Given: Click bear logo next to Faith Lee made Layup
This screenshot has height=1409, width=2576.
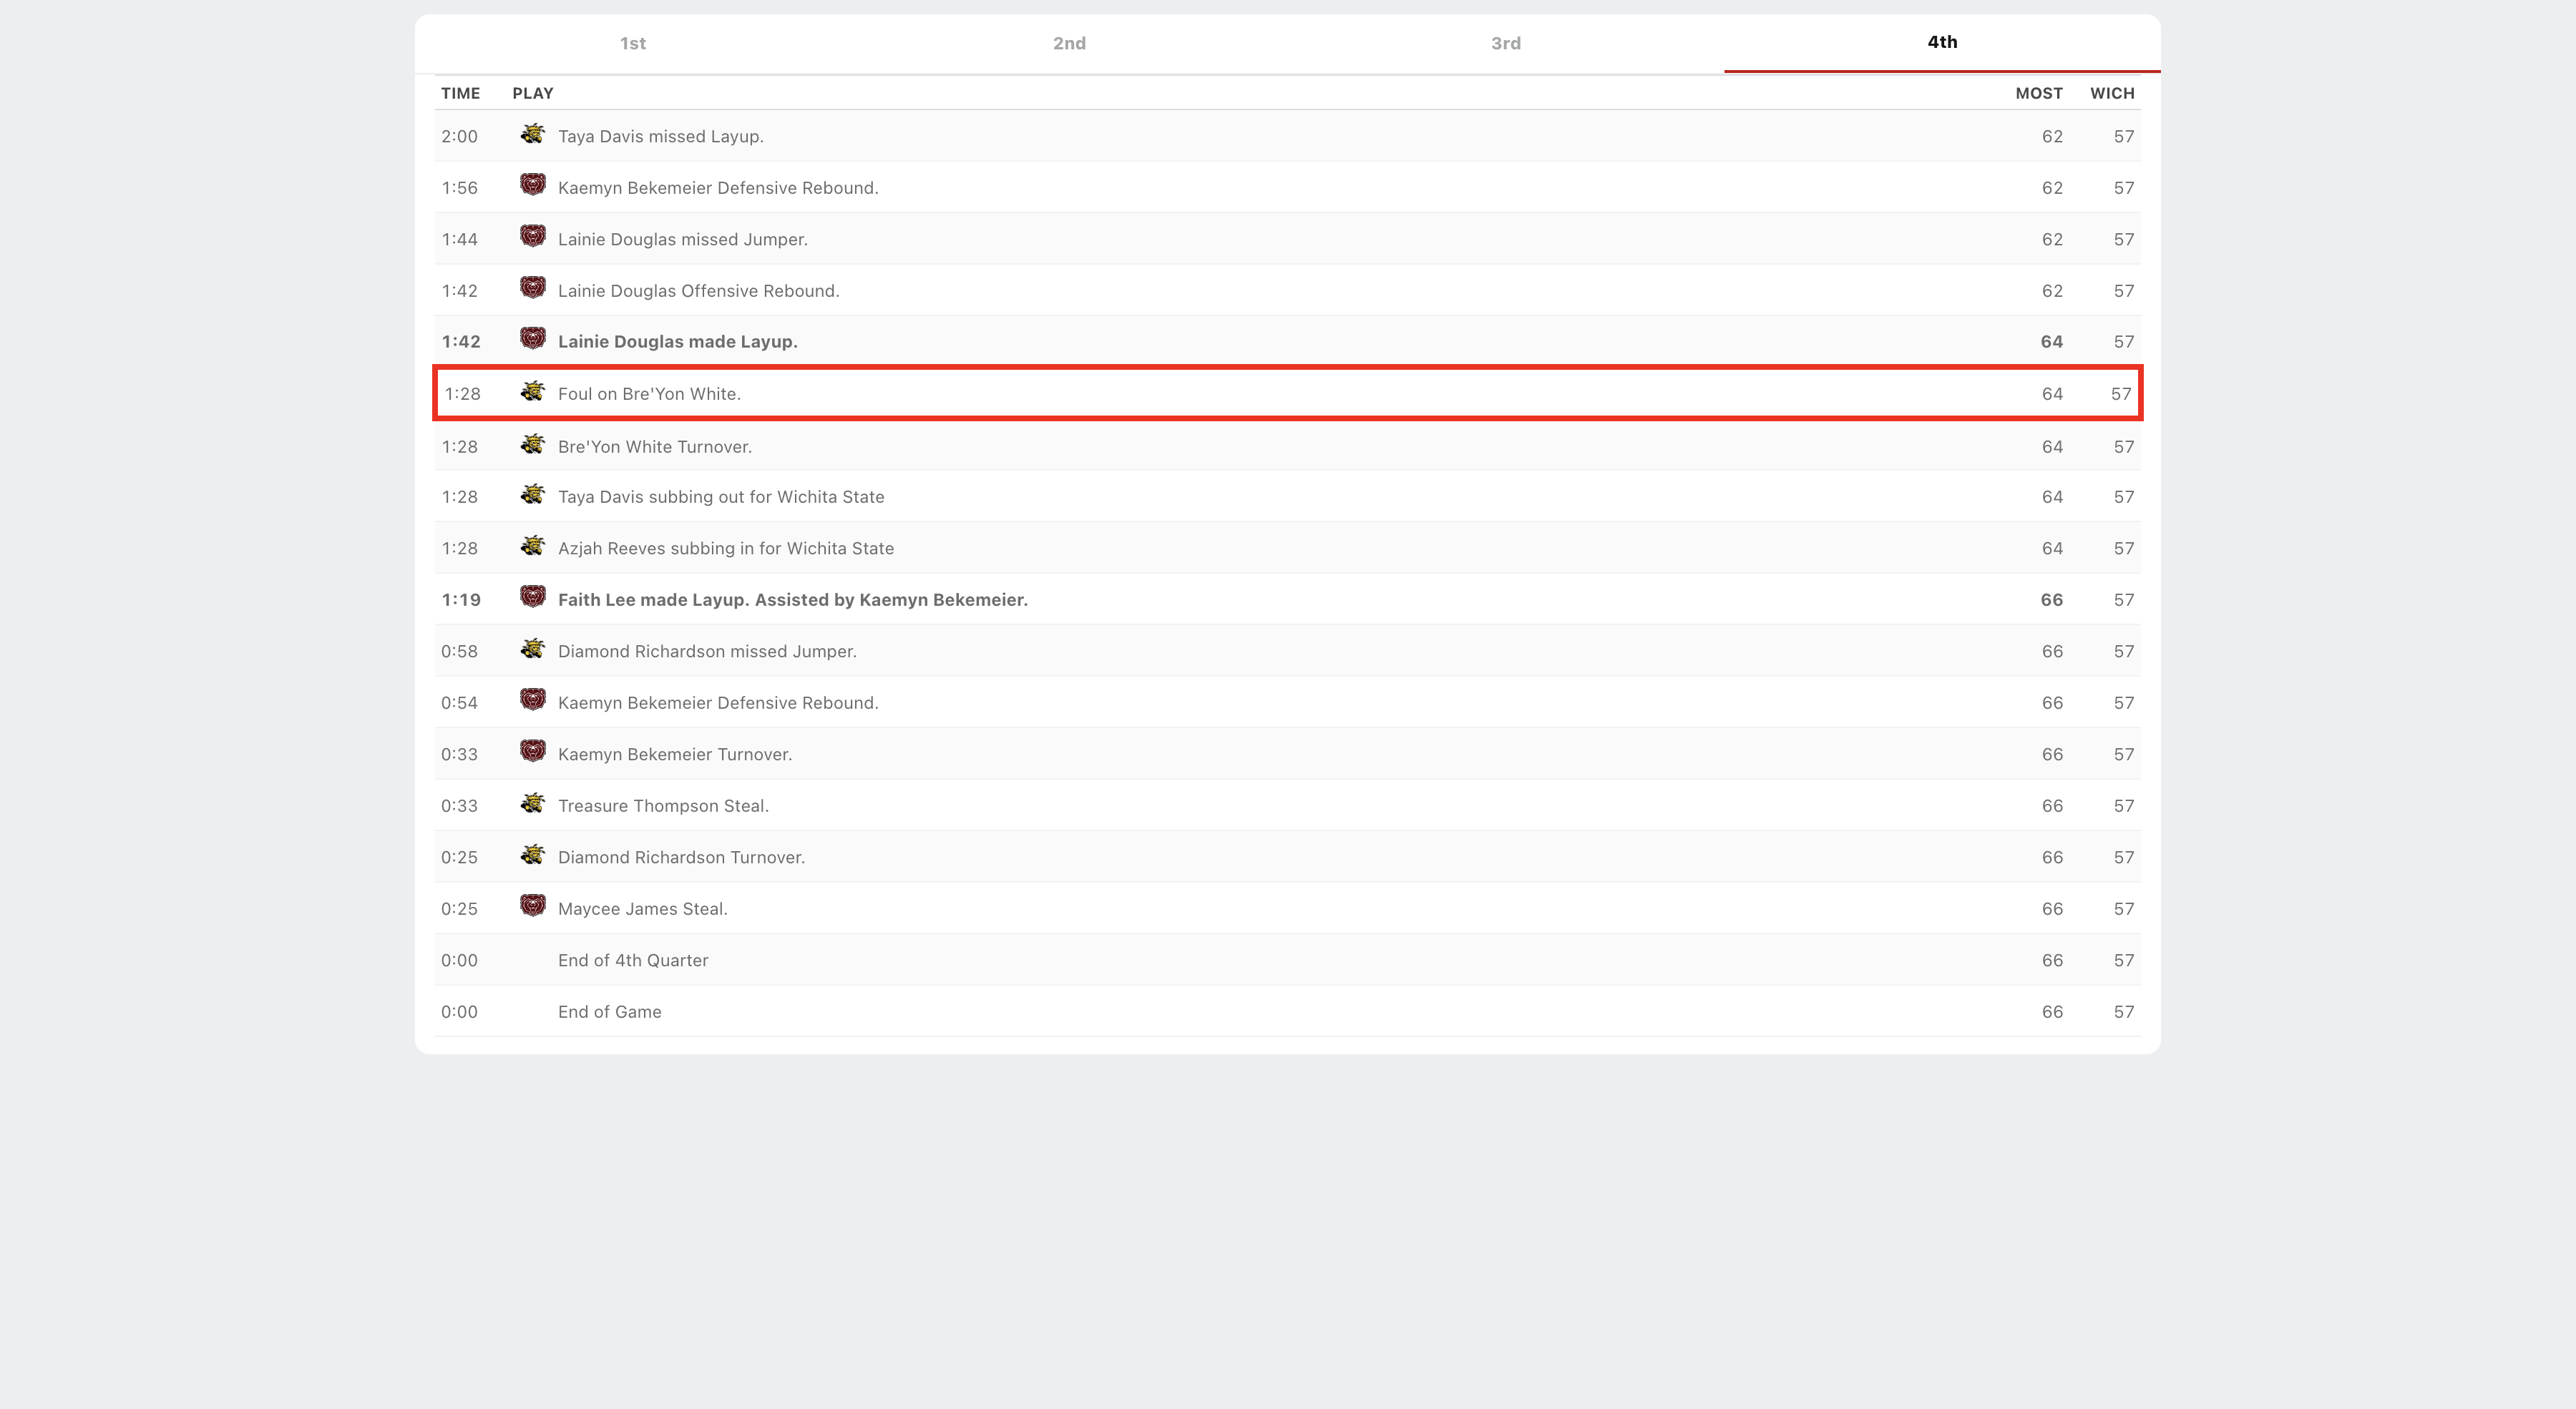Looking at the screenshot, I should tap(532, 598).
